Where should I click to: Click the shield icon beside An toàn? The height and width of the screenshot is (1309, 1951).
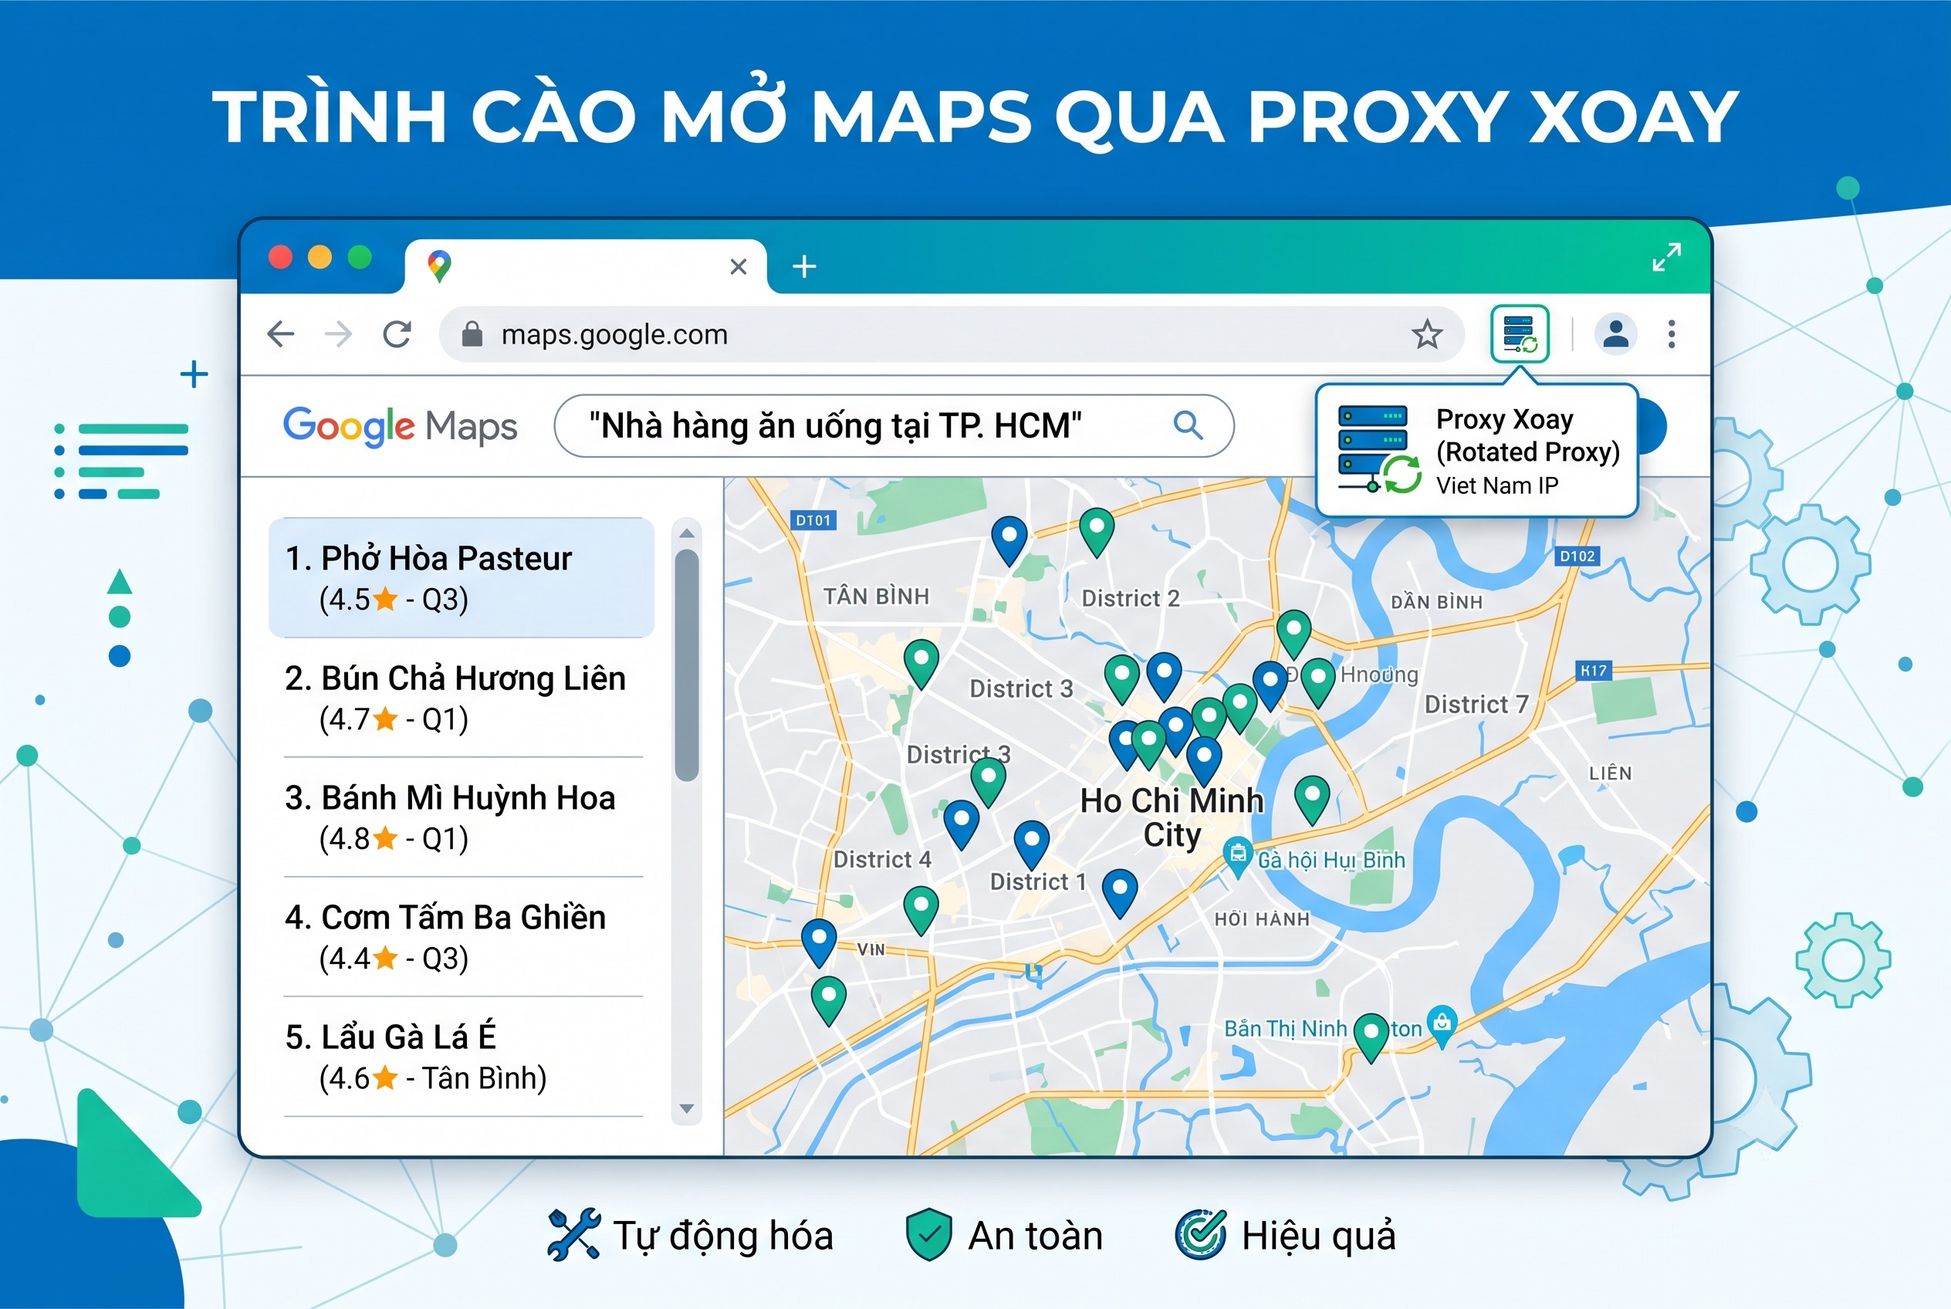tap(928, 1234)
